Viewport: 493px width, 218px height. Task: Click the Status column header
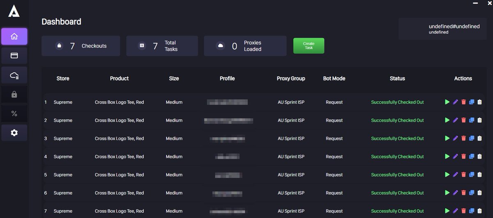(397, 78)
